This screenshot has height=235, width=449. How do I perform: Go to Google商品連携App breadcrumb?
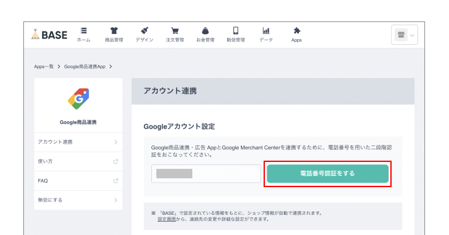(x=85, y=66)
